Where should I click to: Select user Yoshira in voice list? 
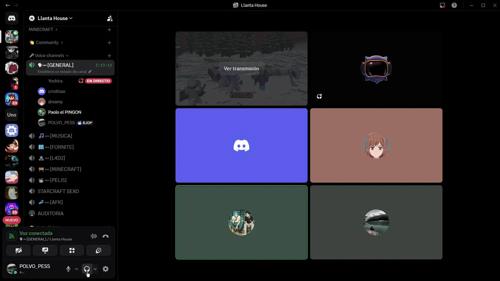click(55, 81)
